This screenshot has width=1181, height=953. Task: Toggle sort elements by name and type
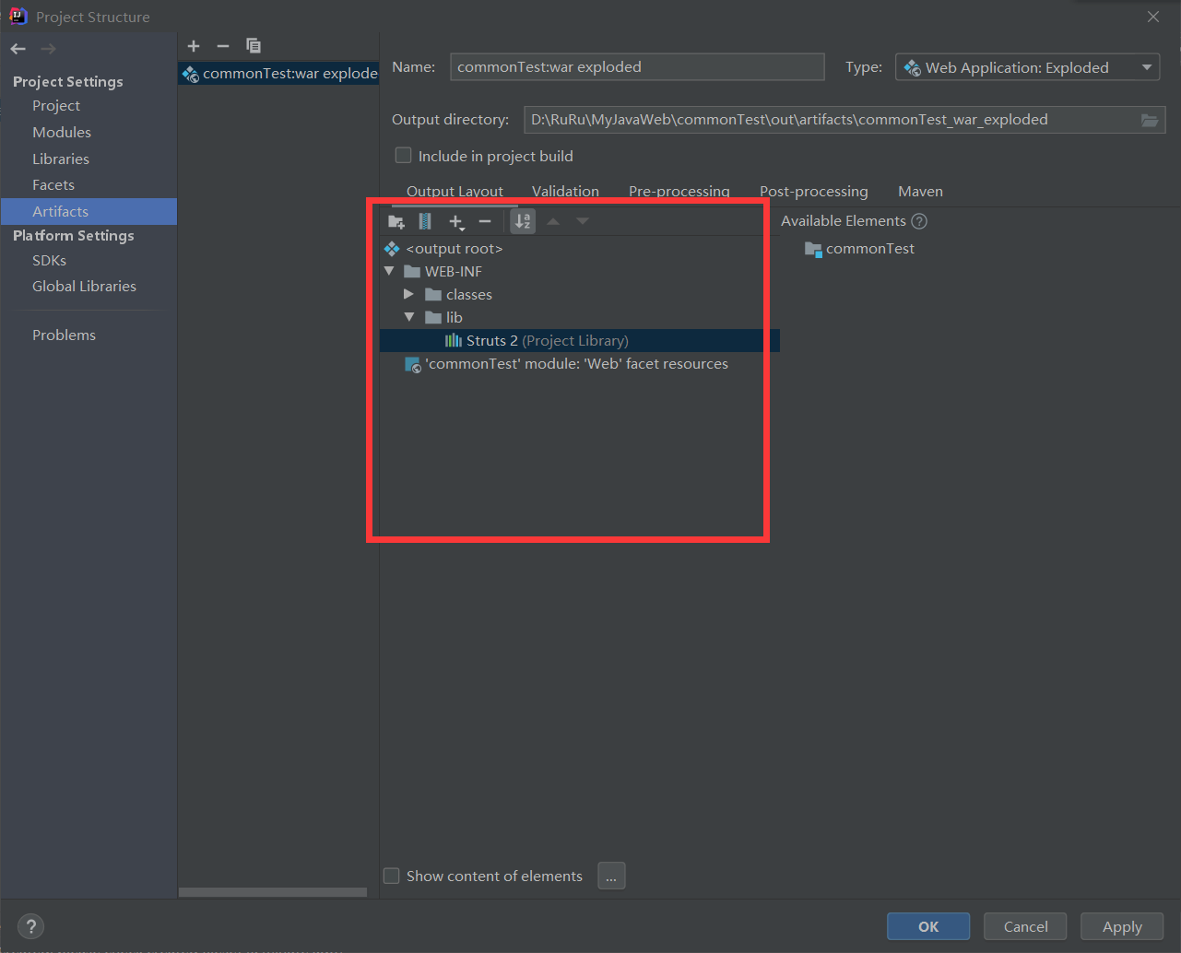click(523, 221)
